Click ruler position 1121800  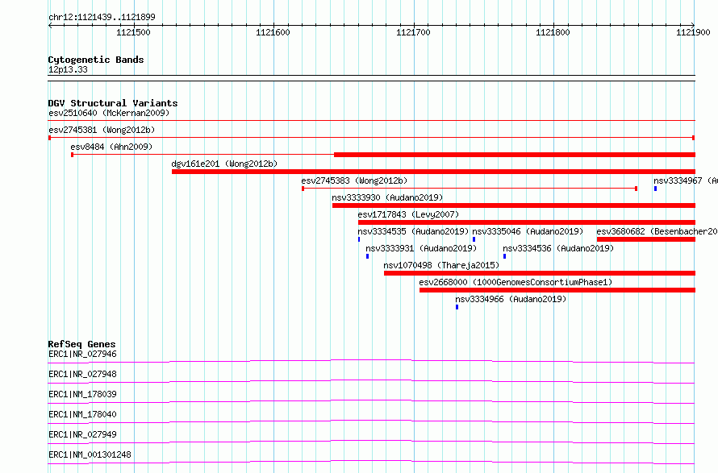(x=553, y=32)
